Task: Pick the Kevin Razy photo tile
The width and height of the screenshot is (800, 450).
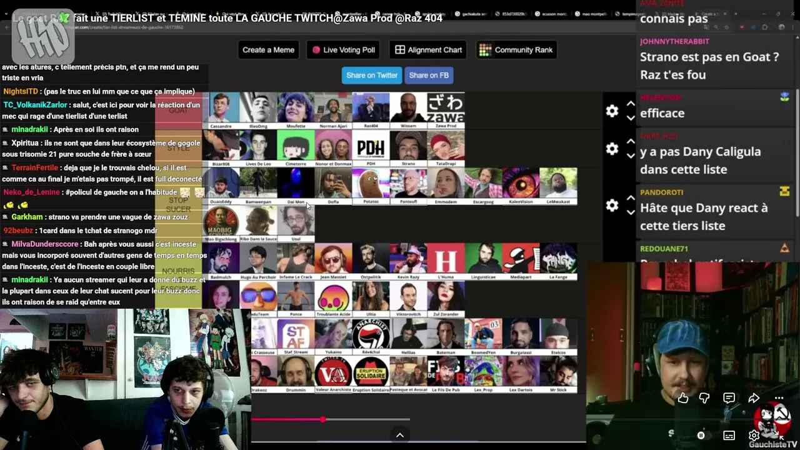Action: (408, 261)
